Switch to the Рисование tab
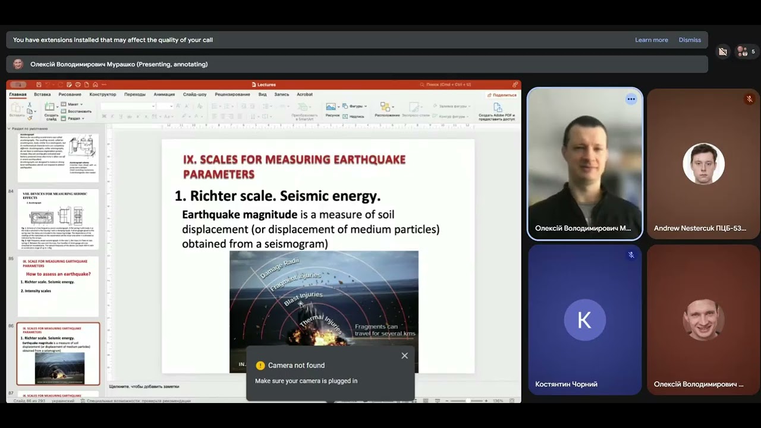The width and height of the screenshot is (761, 428). 70,95
